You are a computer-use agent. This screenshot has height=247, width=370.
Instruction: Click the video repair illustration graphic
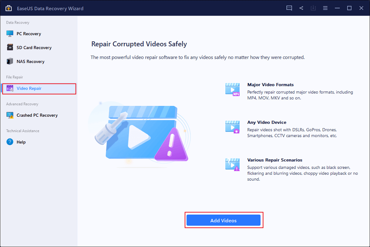(139, 134)
